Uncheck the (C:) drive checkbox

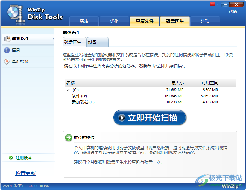pos(68,90)
